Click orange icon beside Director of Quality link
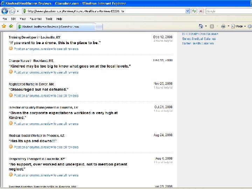 pos(11,123)
